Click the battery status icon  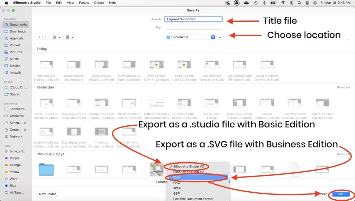[274, 3]
